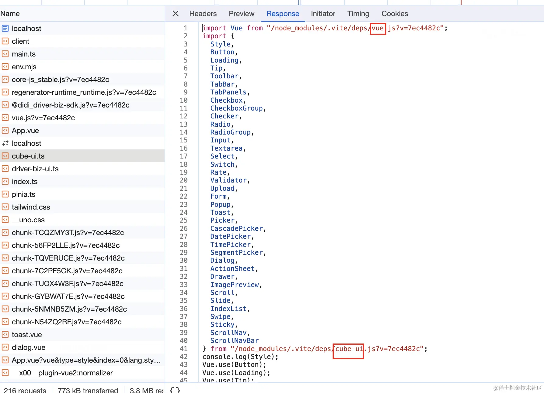Select the __uno.css request
Viewport: 544px width, 393px height.
point(82,220)
